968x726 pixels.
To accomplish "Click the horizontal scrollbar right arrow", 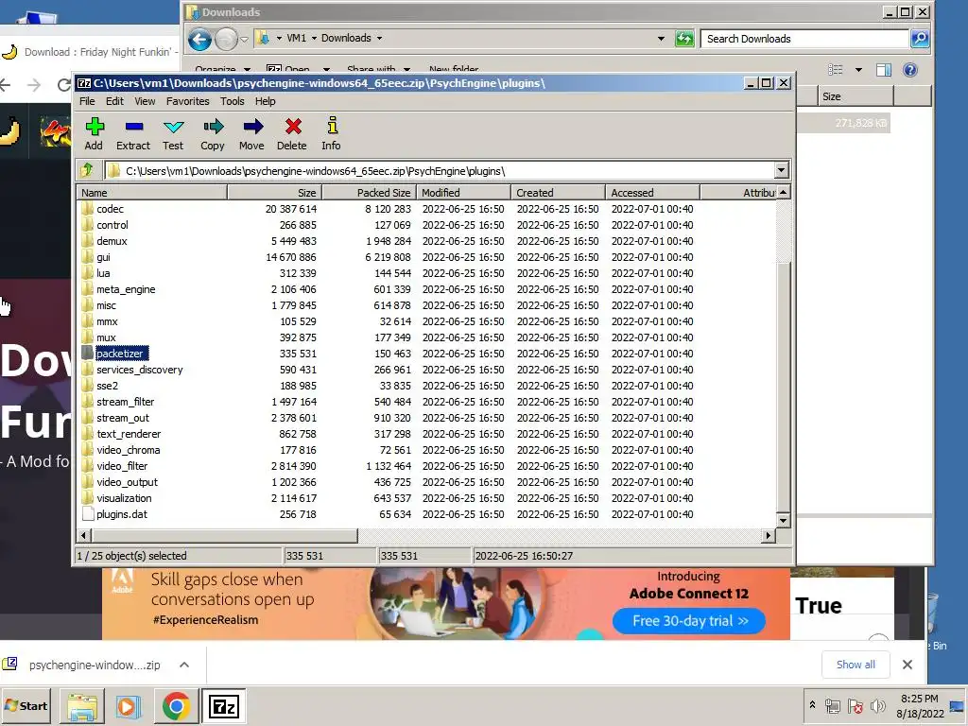I will [769, 535].
